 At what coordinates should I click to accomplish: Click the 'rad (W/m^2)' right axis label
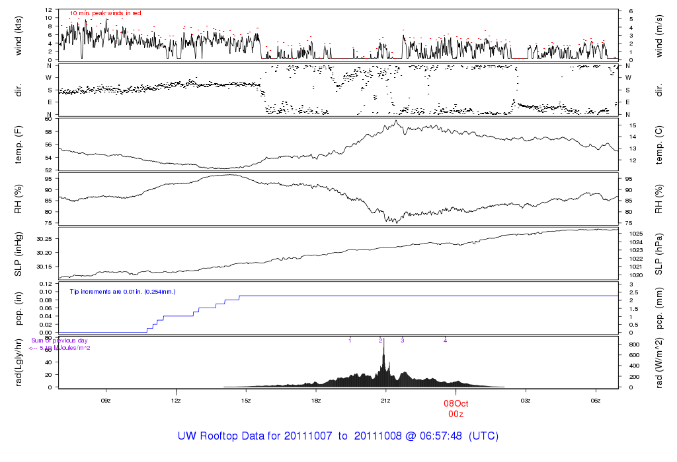pos(659,363)
